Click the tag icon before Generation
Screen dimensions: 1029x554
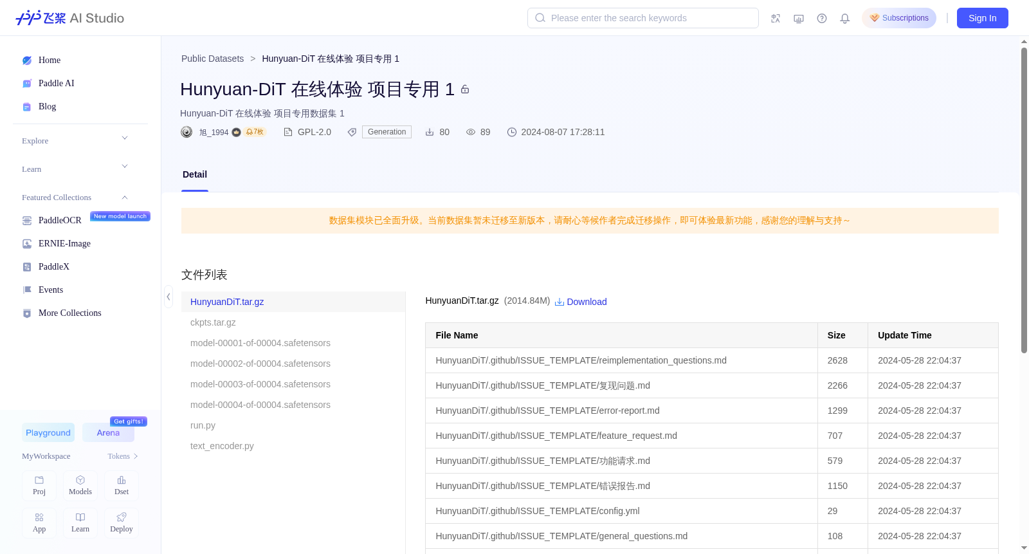[x=352, y=132]
